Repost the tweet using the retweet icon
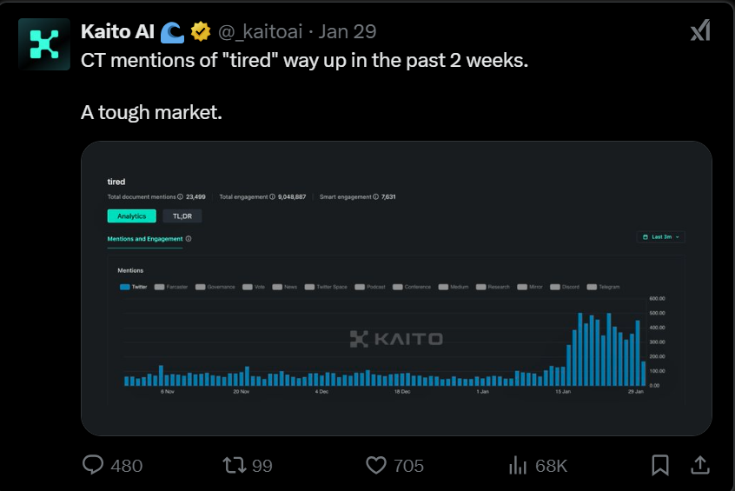 [235, 465]
